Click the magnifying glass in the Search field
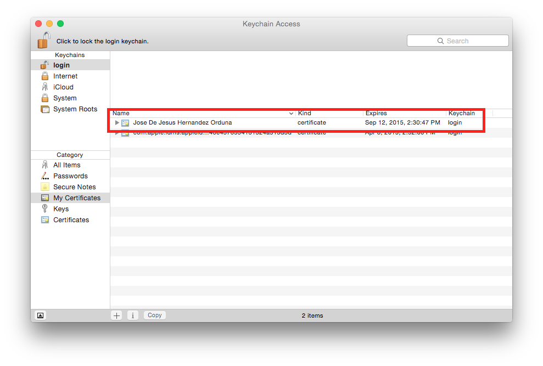This screenshot has width=543, height=366. click(x=440, y=41)
